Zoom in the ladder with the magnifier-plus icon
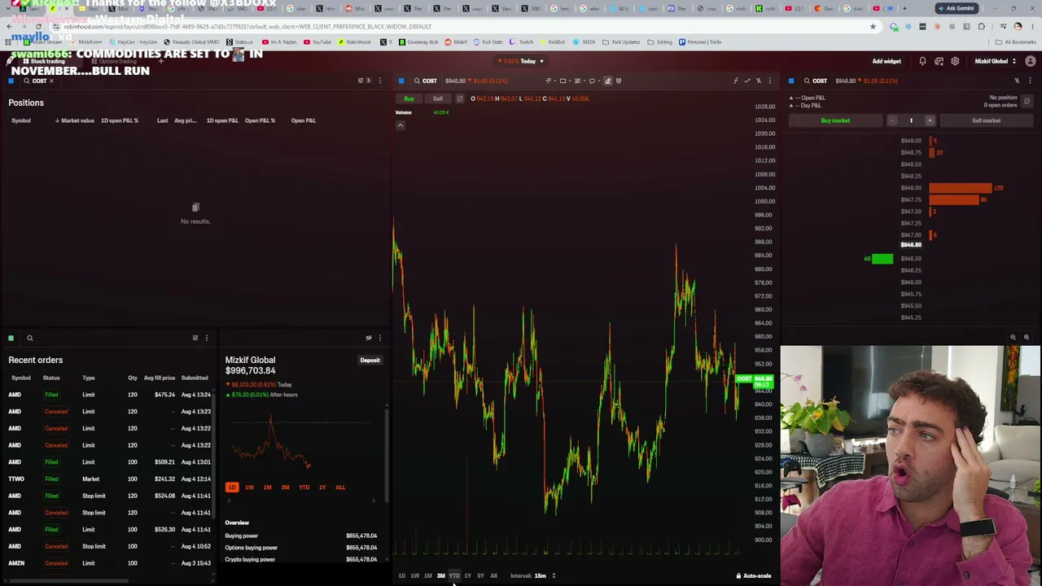Viewport: 1042px width, 586px height. tap(1027, 337)
